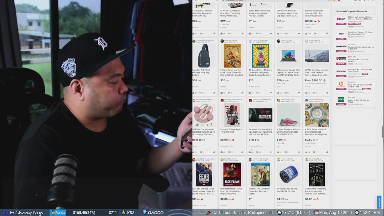Click the '$8.00' Ocean's Trilogy price
This screenshot has height=216, width=384.
point(224,140)
